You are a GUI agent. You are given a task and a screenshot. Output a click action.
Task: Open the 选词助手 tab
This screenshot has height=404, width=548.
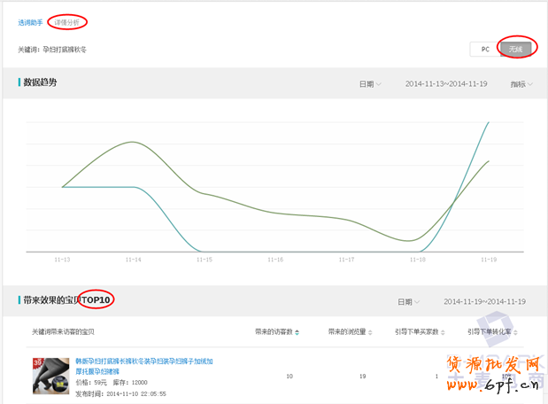[30, 22]
